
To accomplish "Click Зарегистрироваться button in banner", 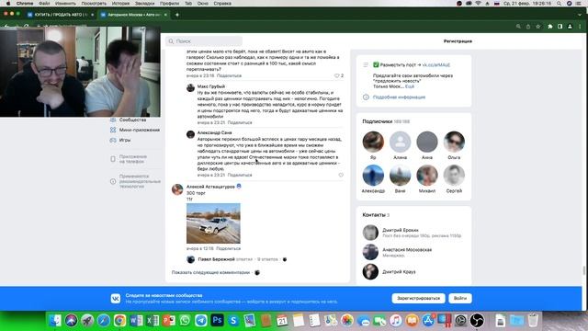I will tap(419, 298).
